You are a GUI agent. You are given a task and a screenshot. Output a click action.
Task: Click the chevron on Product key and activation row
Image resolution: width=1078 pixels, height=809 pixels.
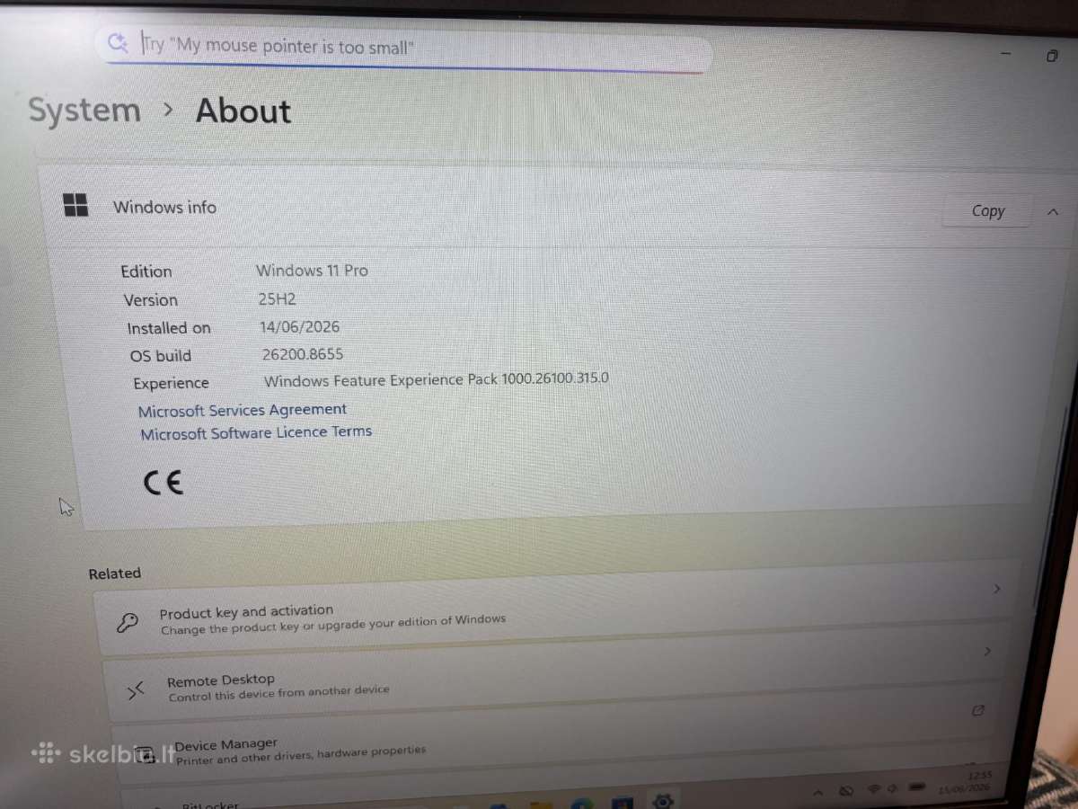996,589
